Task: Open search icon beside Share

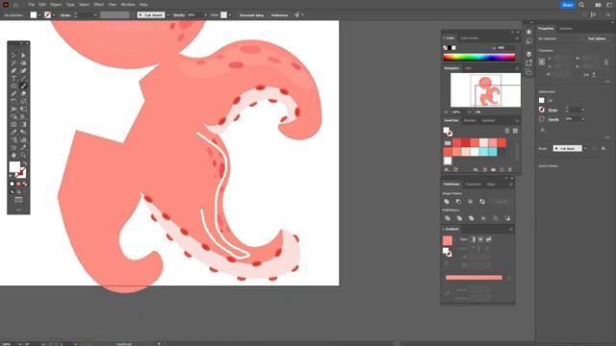Action: point(581,5)
